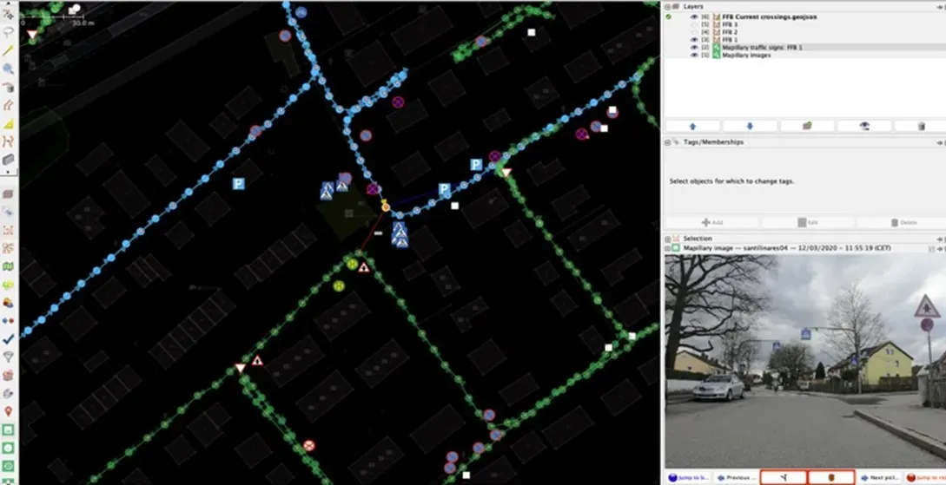946x485 pixels.
Task: Select the FFB 2 layer name
Action: pyautogui.click(x=730, y=32)
